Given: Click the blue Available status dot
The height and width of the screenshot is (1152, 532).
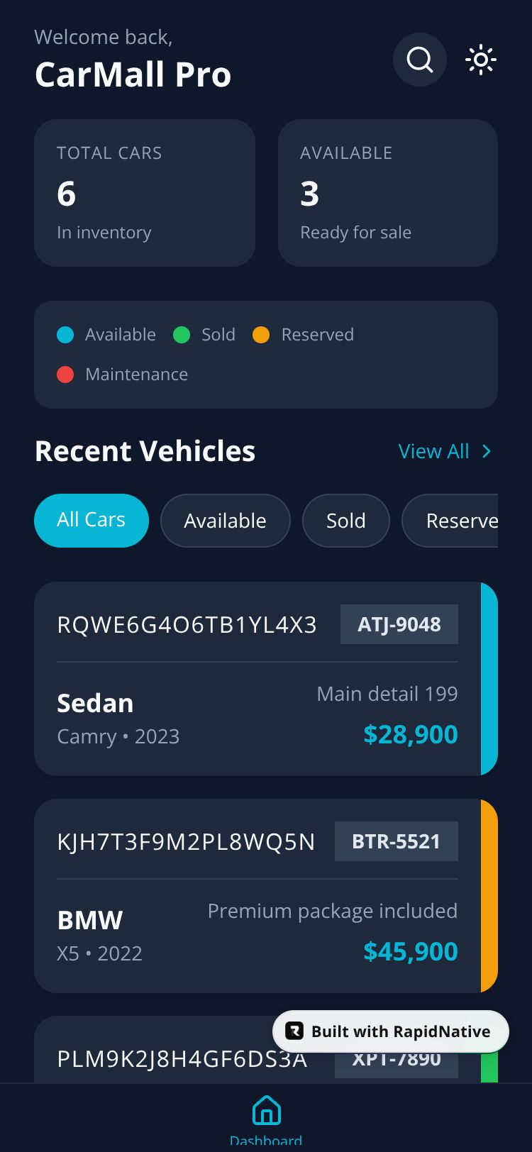Looking at the screenshot, I should pyautogui.click(x=65, y=335).
